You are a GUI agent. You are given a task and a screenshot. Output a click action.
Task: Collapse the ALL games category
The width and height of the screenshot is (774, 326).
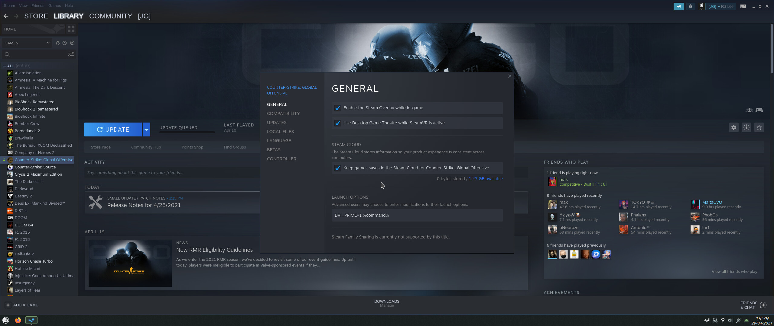pyautogui.click(x=4, y=66)
